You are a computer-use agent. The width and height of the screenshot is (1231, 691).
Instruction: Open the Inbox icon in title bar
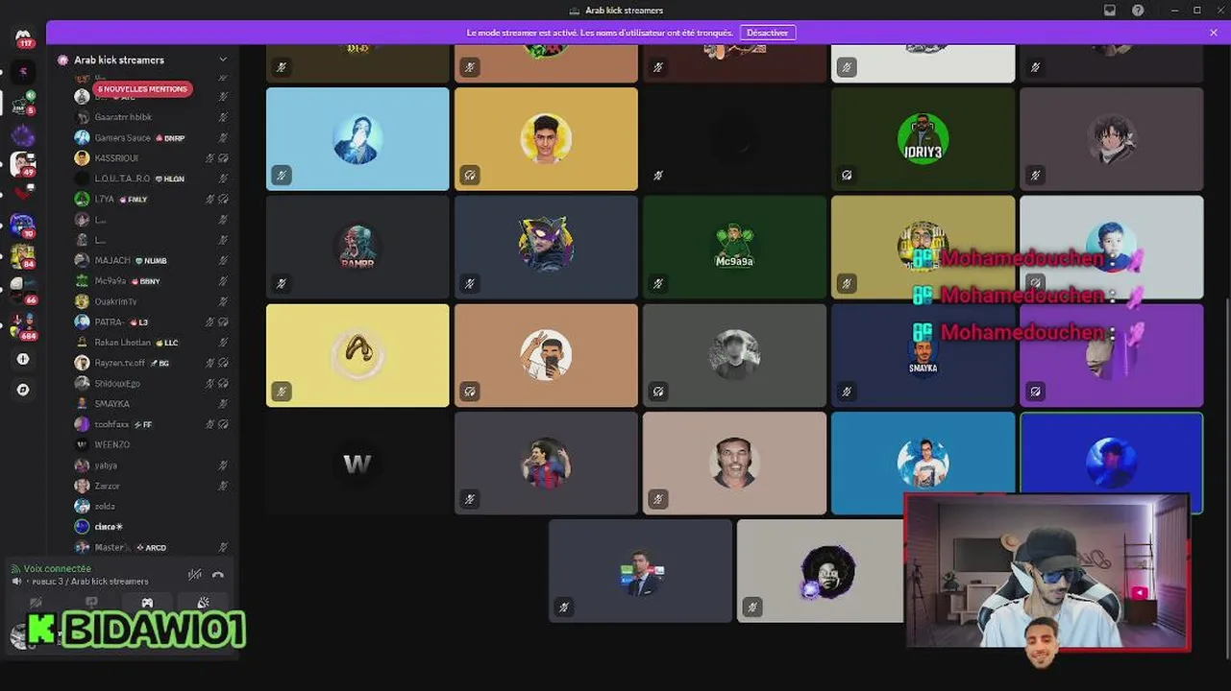pos(1110,10)
